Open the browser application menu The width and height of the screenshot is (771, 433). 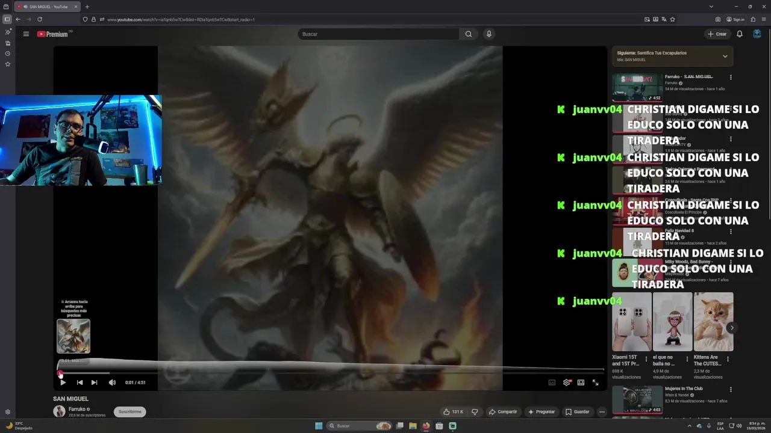coord(764,19)
